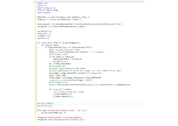Click the 'import cv2' line
This screenshot has height=126, width=178.
tap(42, 3)
